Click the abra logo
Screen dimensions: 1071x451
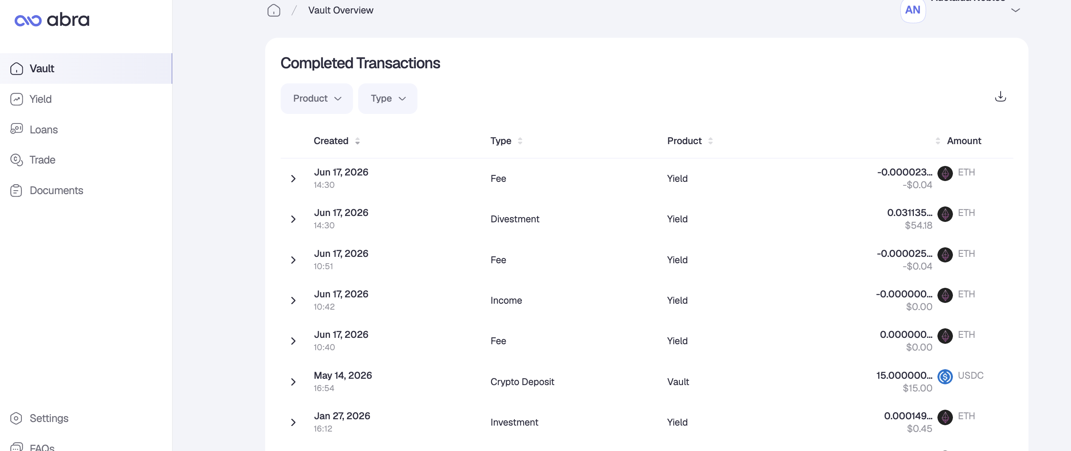coord(52,19)
